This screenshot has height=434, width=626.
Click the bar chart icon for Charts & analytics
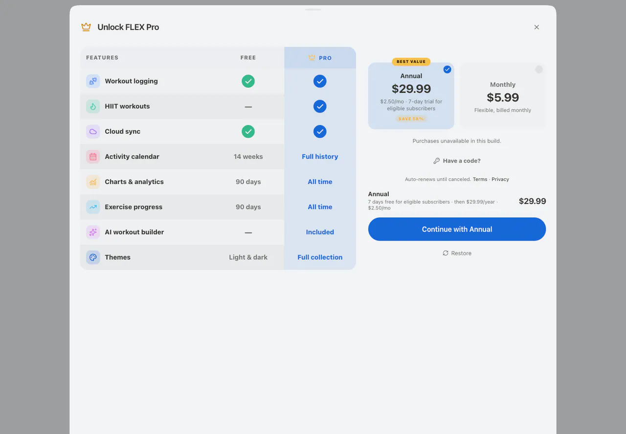click(93, 182)
